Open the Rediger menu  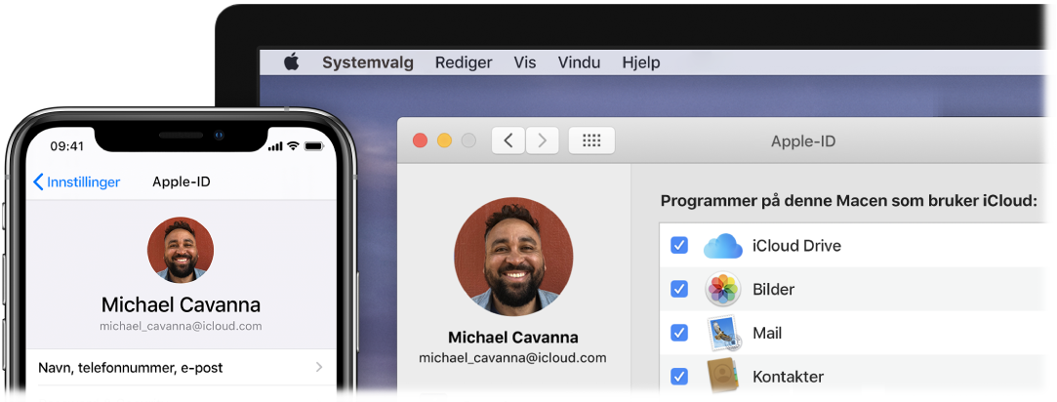(x=464, y=63)
